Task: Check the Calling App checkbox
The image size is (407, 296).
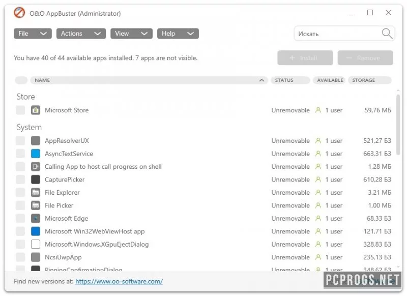Action: coord(20,166)
